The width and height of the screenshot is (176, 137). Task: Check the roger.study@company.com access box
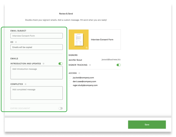tap(70, 85)
